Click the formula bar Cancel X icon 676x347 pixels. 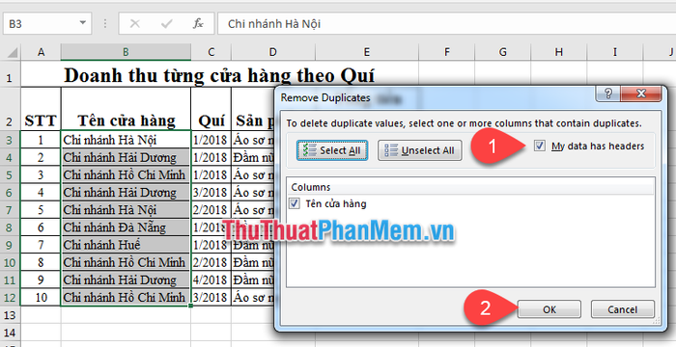click(x=135, y=24)
